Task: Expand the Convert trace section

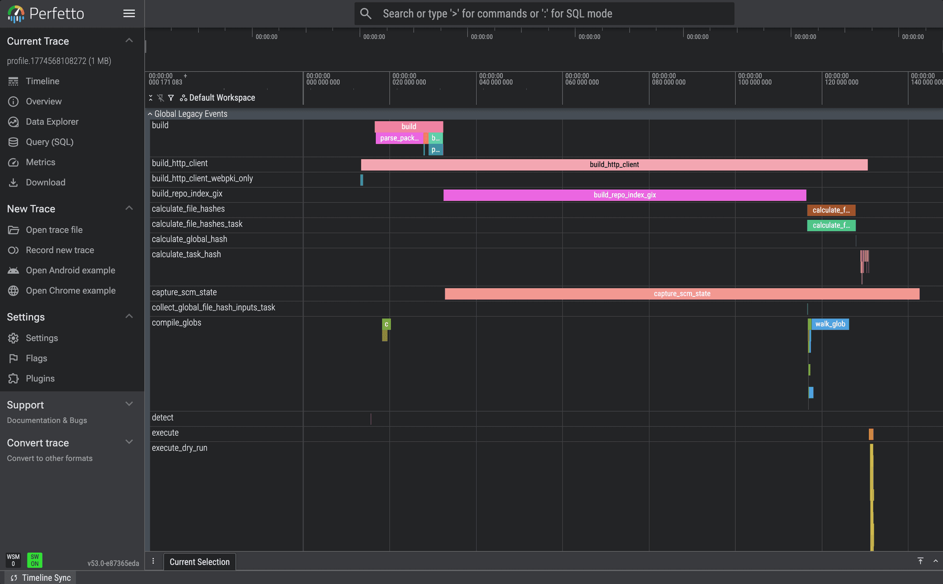Action: pos(129,442)
